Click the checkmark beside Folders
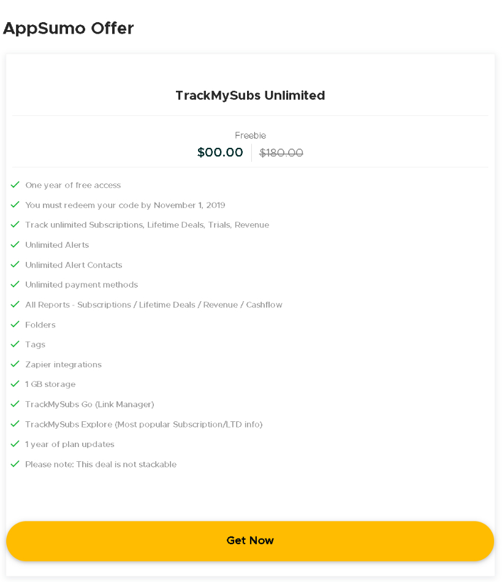Viewport: 502px width, 582px height. [15, 324]
